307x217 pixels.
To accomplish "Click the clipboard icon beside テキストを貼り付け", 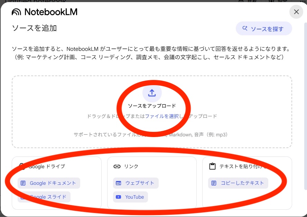I will tap(212, 166).
